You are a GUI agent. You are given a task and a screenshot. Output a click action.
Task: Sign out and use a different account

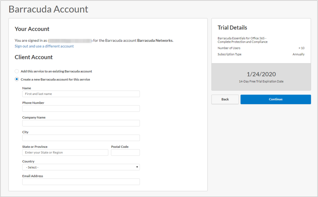tap(44, 46)
